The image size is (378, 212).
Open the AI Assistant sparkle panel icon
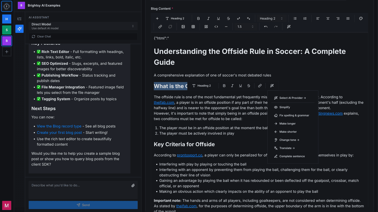point(20,29)
